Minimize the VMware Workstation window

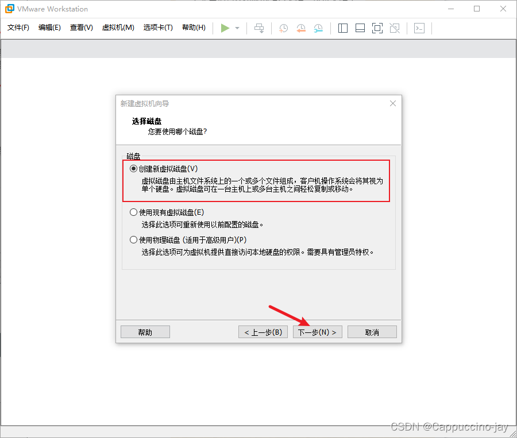(x=451, y=9)
